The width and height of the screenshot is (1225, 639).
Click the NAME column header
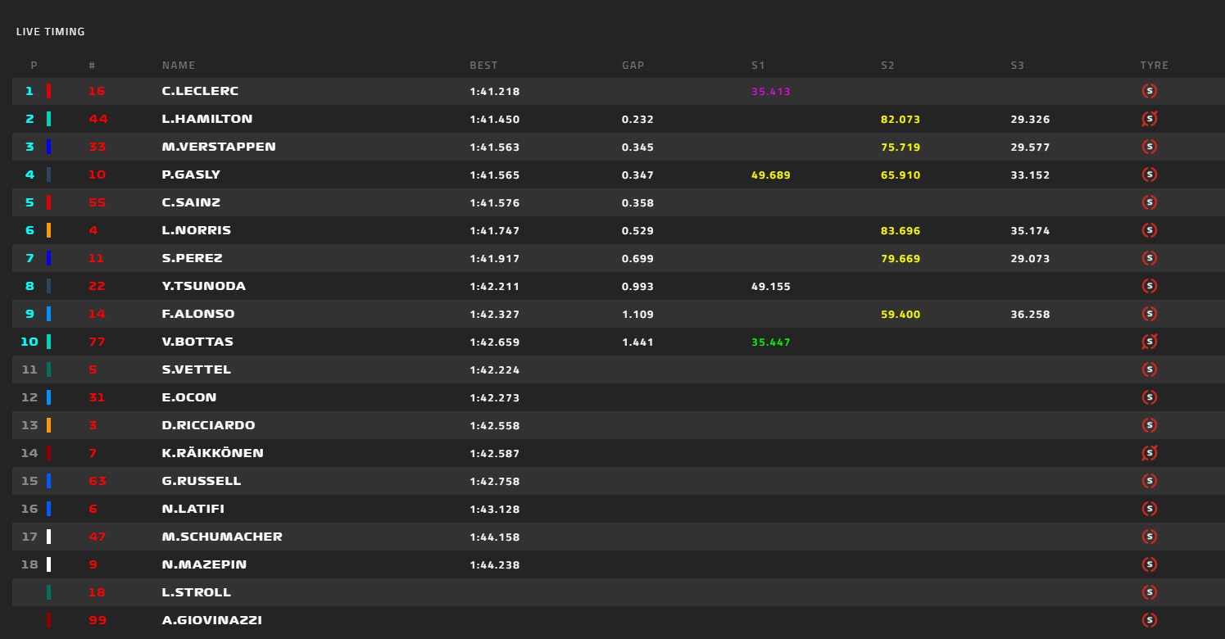point(179,66)
